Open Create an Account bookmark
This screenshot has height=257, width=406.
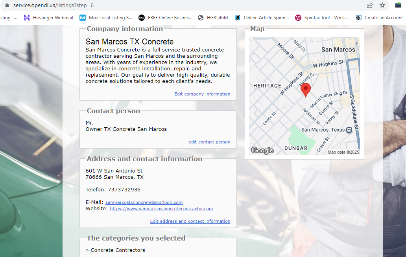(x=379, y=18)
